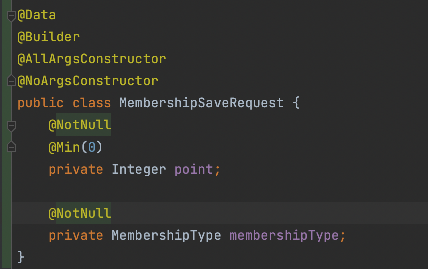Viewport: 428px width, 269px height.
Task: Click the second @NotNull on highlighted line
Action: pyautogui.click(x=80, y=213)
